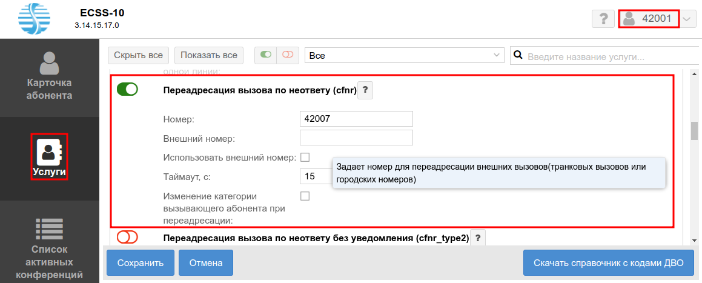Filter by disabled services red toggle
702x283 pixels.
click(x=287, y=55)
